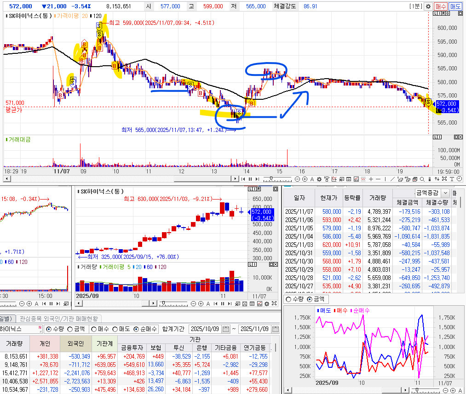Image resolution: width=466 pixels, height=394 pixels.
Task: Click 등락률 column header in daily table
Action: click(352, 198)
